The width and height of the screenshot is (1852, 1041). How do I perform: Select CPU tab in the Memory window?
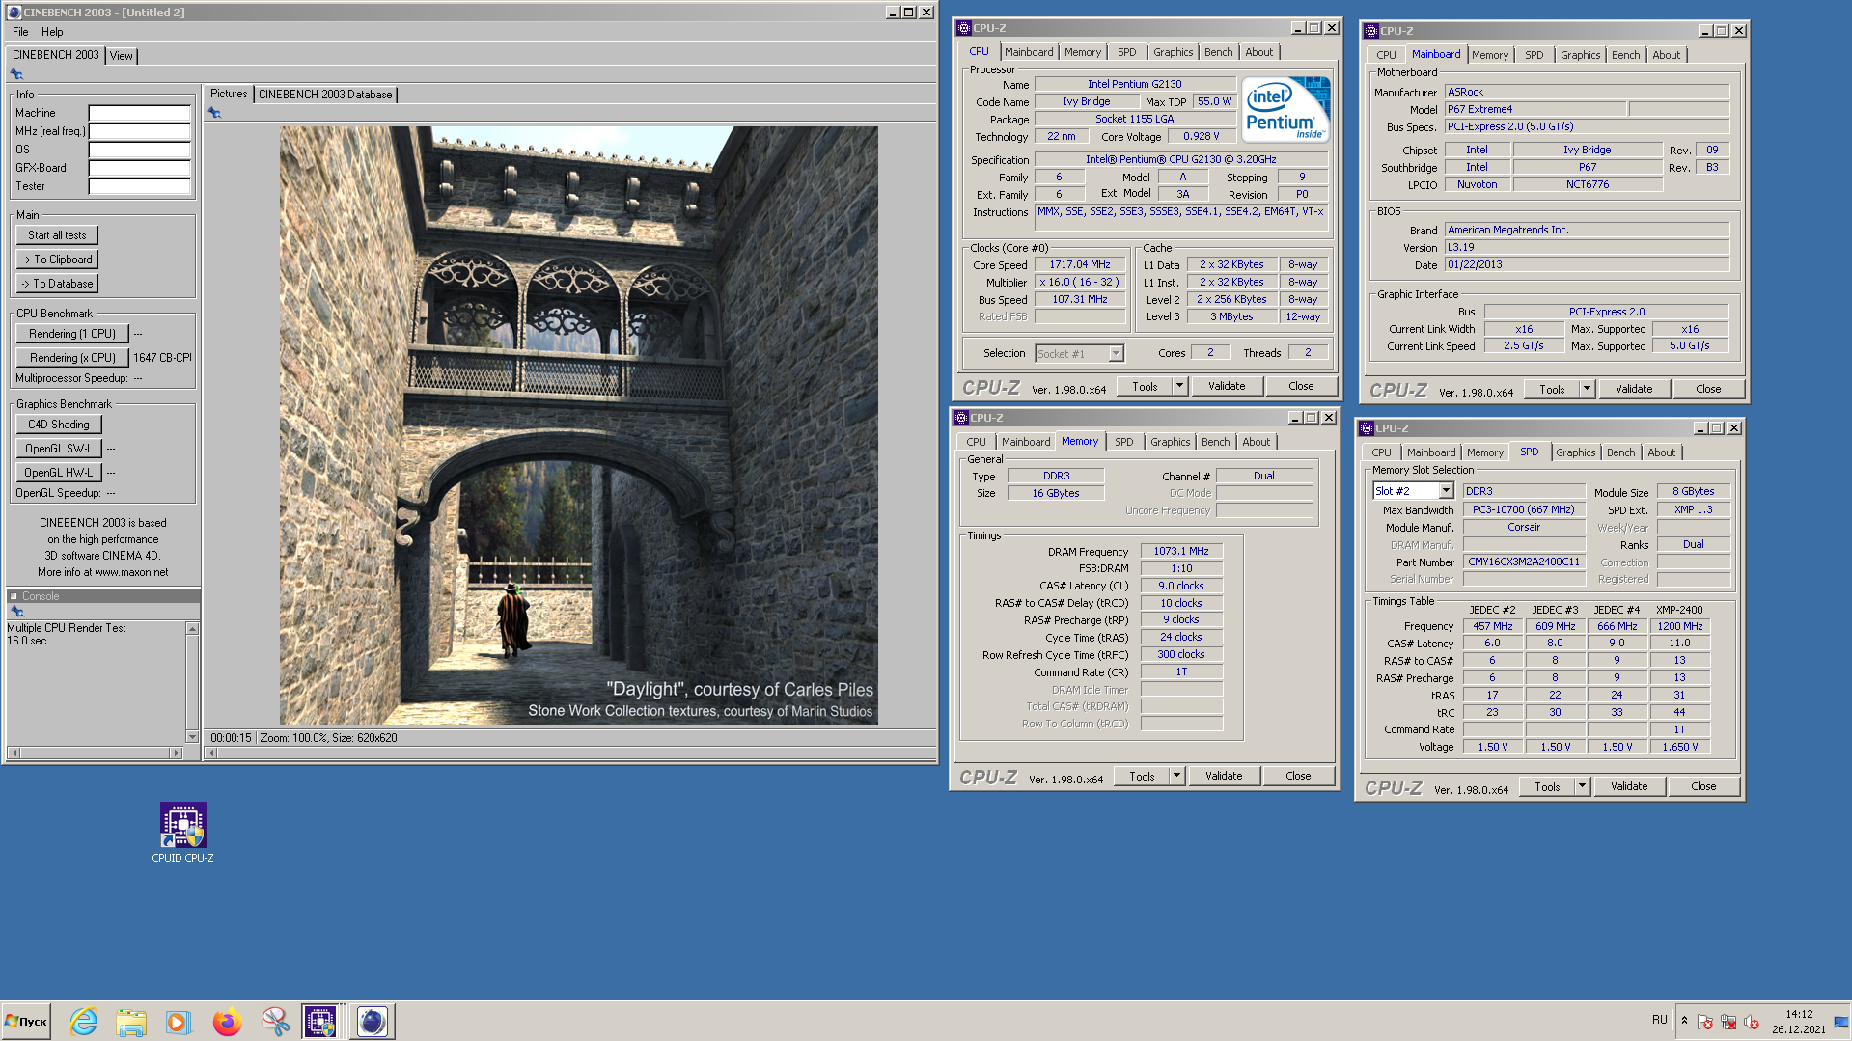point(976,442)
